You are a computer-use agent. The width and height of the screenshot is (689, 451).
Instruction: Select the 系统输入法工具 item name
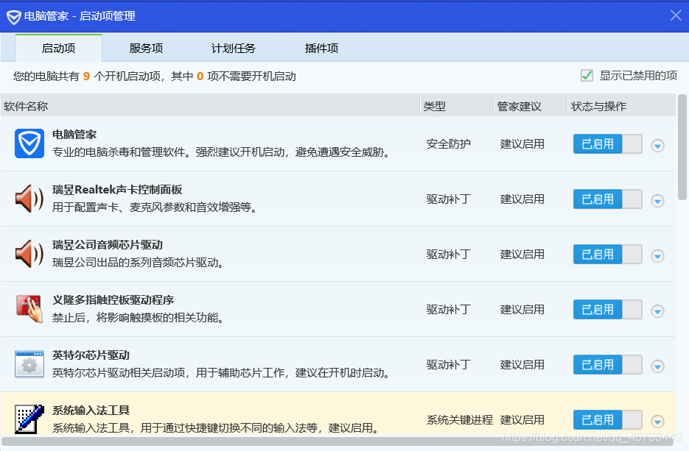pos(91,411)
